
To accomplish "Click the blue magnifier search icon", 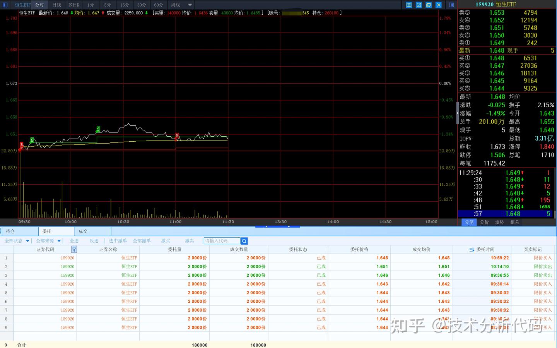I will (244, 241).
